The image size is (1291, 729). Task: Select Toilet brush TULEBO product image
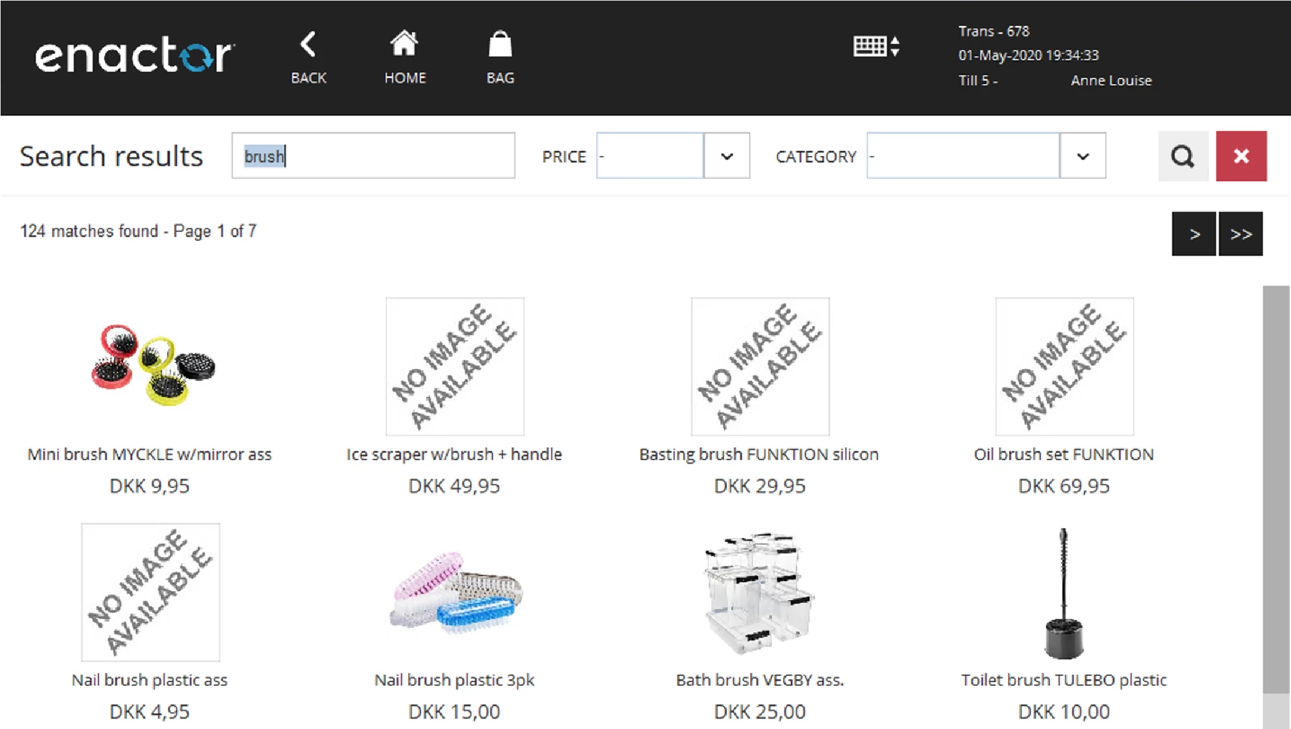1063,592
